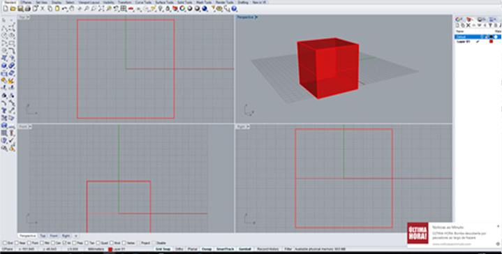Screen dimensions: 502x254
Task: Click the Copy icon in toolbar
Action: point(50,8)
